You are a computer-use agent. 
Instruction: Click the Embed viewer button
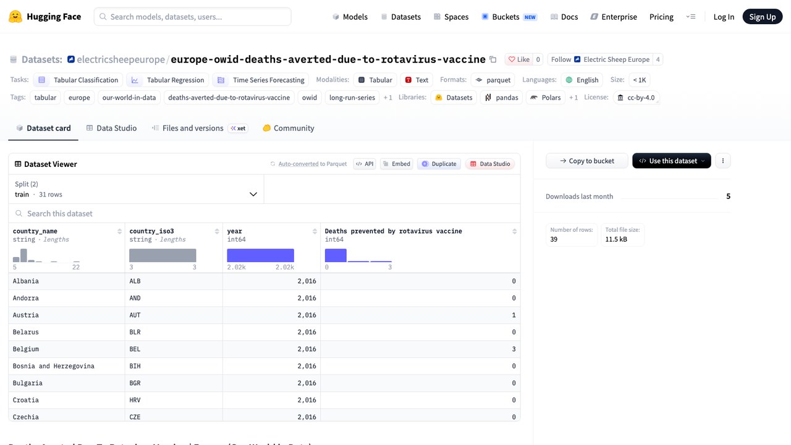point(396,164)
